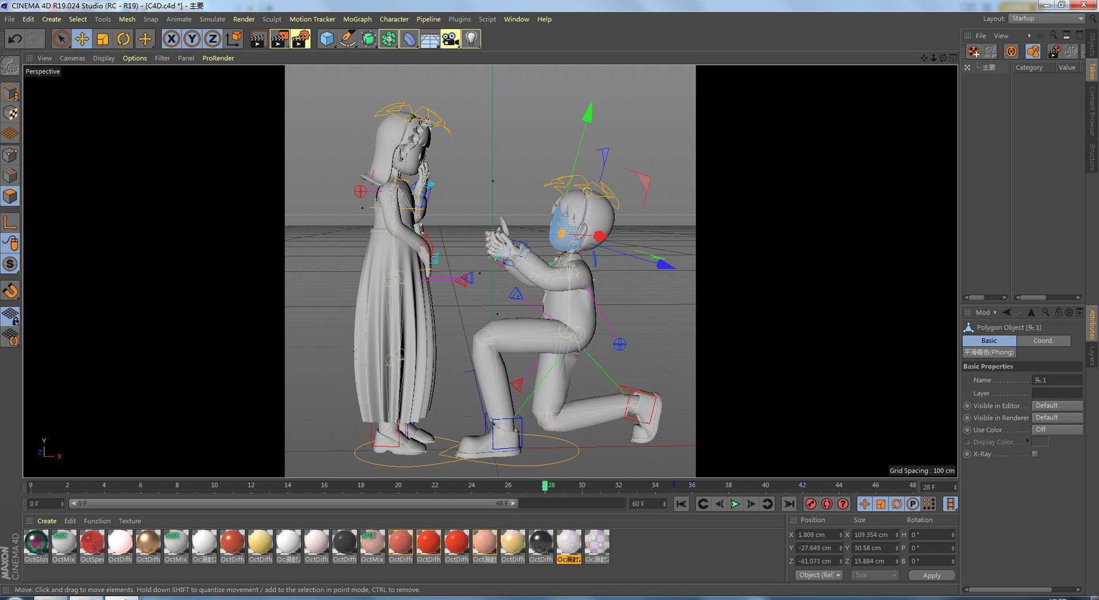Enable Snap magnet icon on left toolbar

coord(10,291)
